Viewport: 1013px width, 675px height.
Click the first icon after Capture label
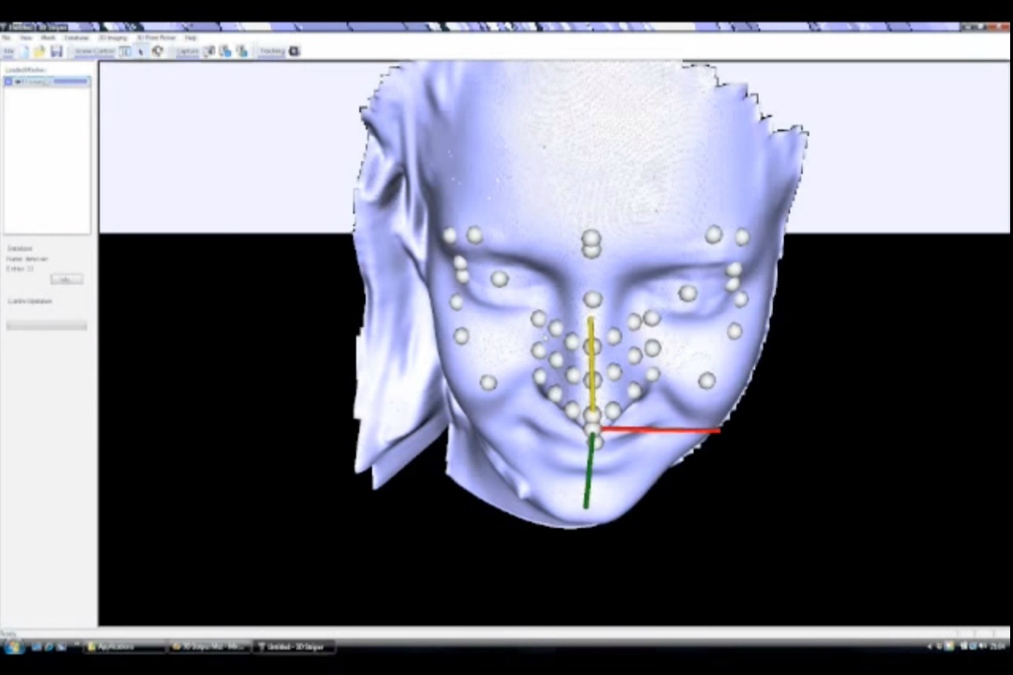pos(209,52)
